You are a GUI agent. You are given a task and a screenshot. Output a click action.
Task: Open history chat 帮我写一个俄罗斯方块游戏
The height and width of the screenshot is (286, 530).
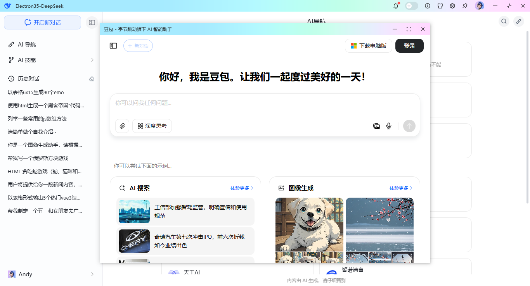coord(38,158)
